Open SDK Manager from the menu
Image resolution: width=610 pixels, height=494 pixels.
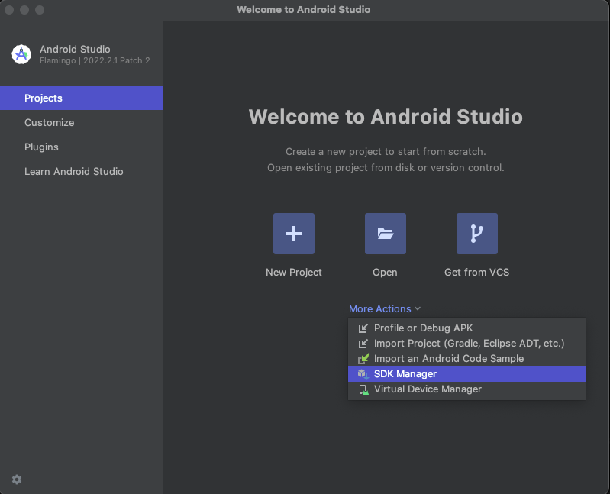click(x=466, y=374)
